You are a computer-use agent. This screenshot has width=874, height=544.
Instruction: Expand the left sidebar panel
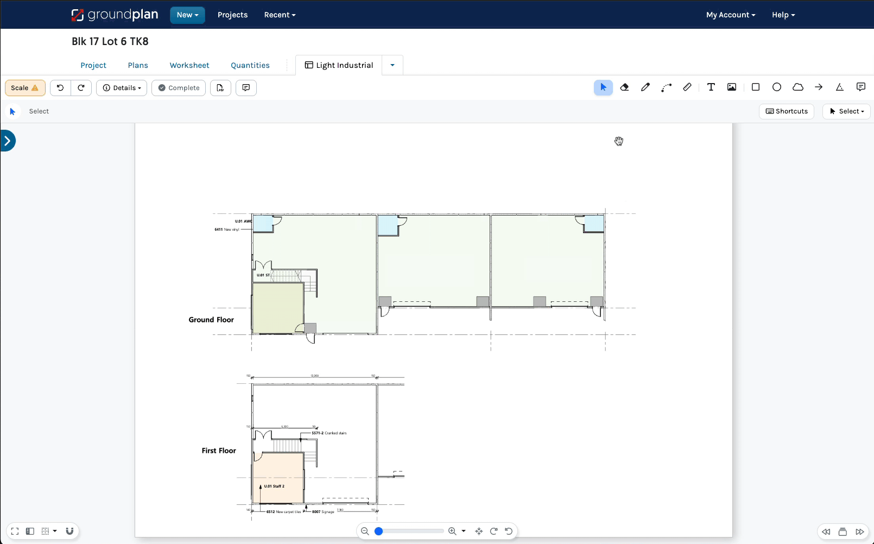[8, 141]
